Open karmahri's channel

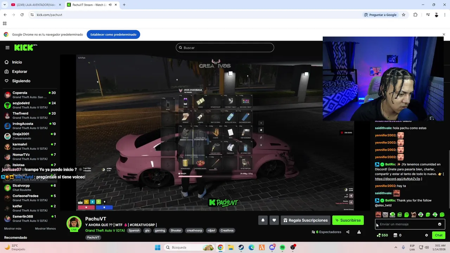(x=30, y=147)
